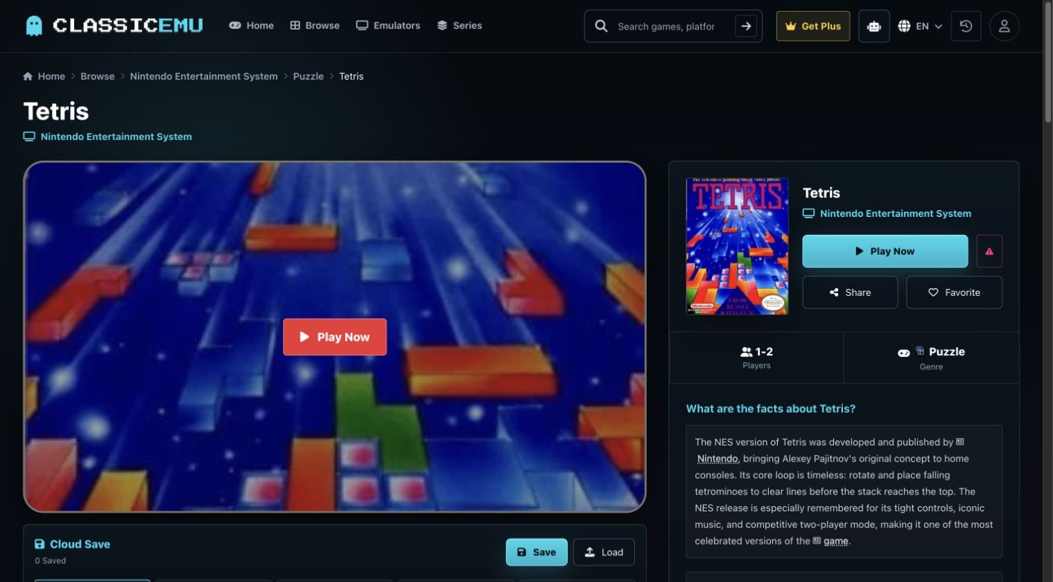Viewport: 1053px width, 582px height.
Task: Open the play history clock icon
Action: click(x=966, y=26)
